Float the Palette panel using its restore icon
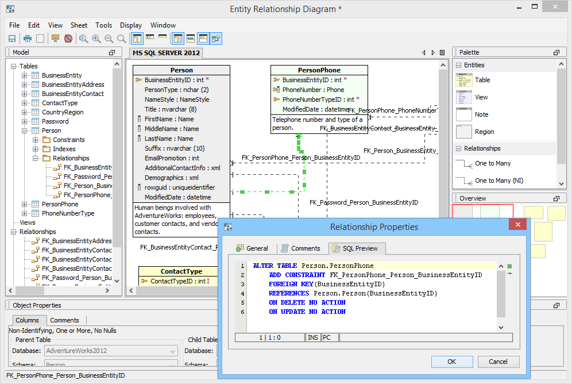Viewport: 572px width, 384px height. pos(556,52)
